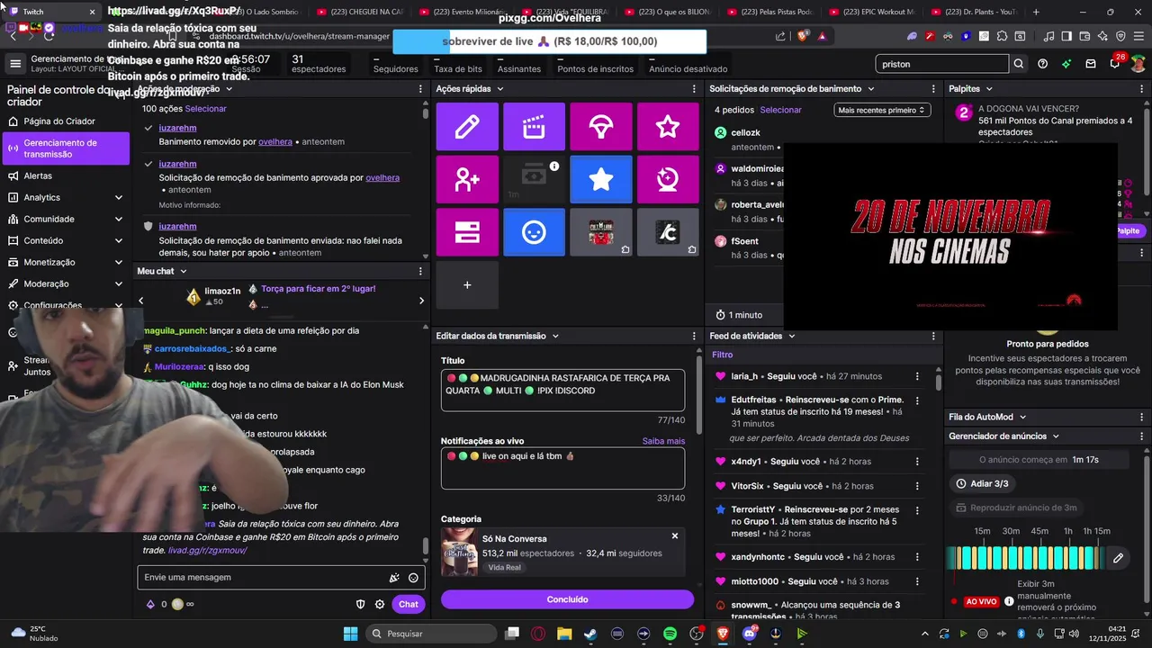Expand the Feed de atividades dropdown
Screen dimensions: 1152x648
click(x=791, y=336)
